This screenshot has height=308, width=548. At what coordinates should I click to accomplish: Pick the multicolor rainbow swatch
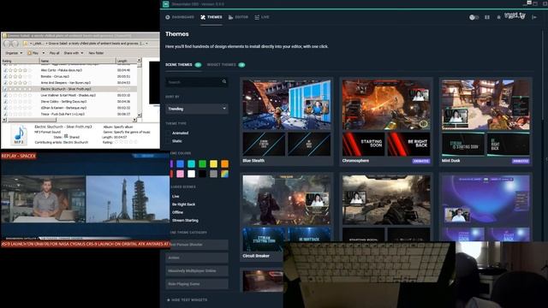(224, 174)
